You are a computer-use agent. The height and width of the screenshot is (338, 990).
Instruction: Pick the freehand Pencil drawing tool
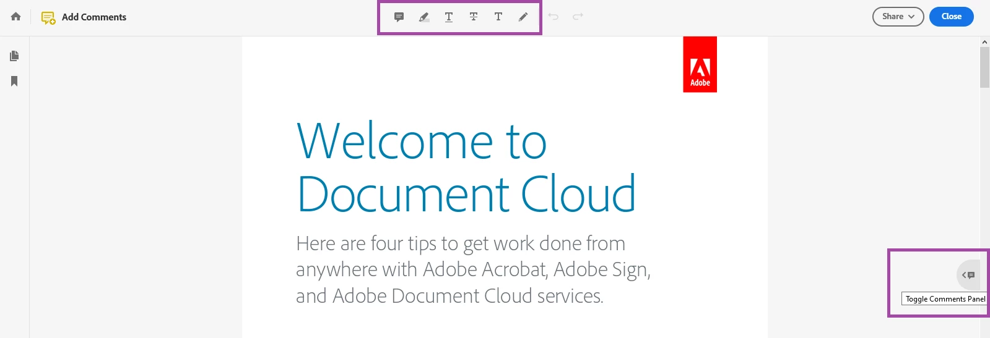[x=523, y=17]
